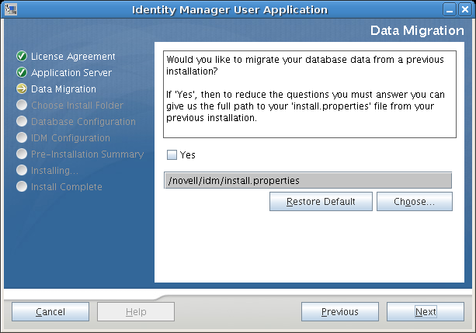Image resolution: width=476 pixels, height=333 pixels.
Task: Click the install.properties path field
Action: coord(307,180)
